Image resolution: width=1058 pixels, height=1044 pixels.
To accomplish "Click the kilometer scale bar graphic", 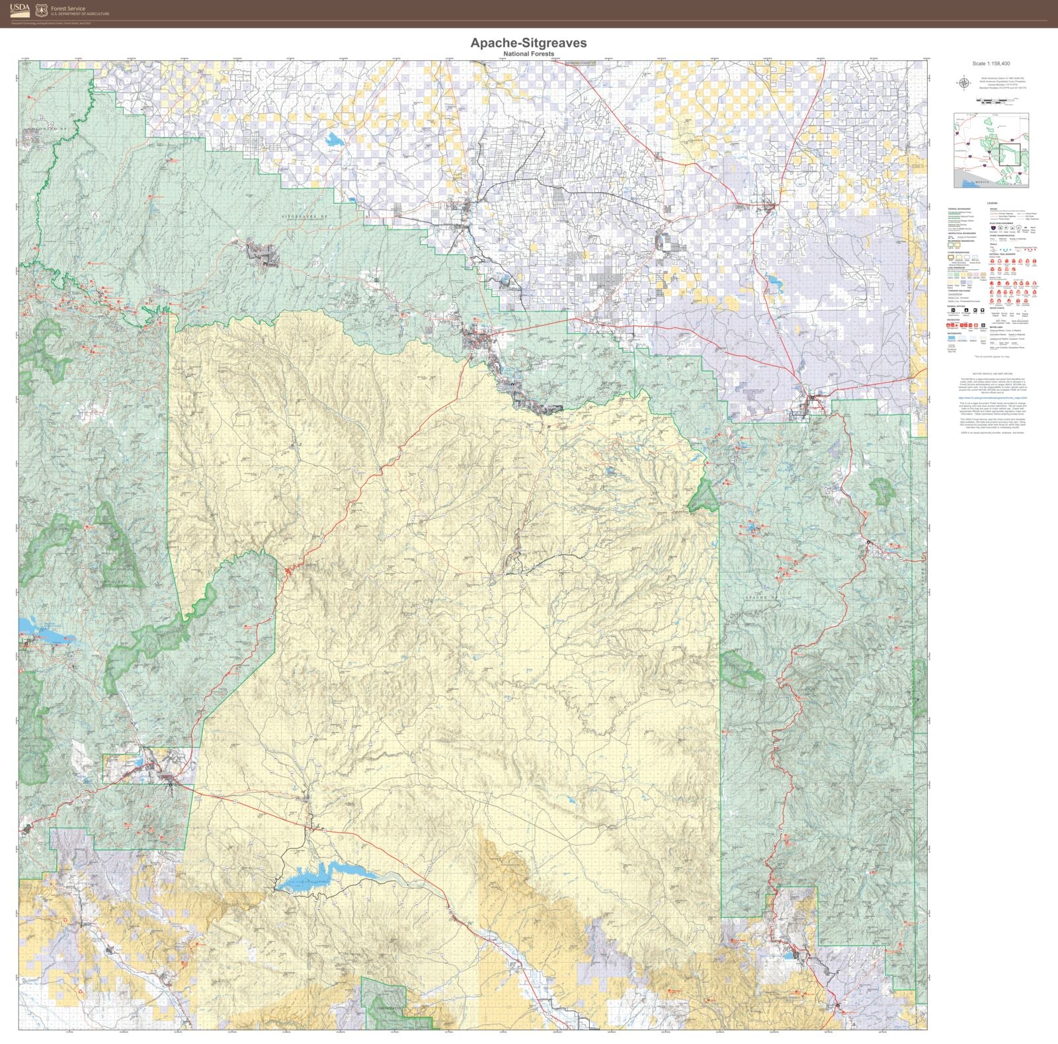I will click(993, 103).
